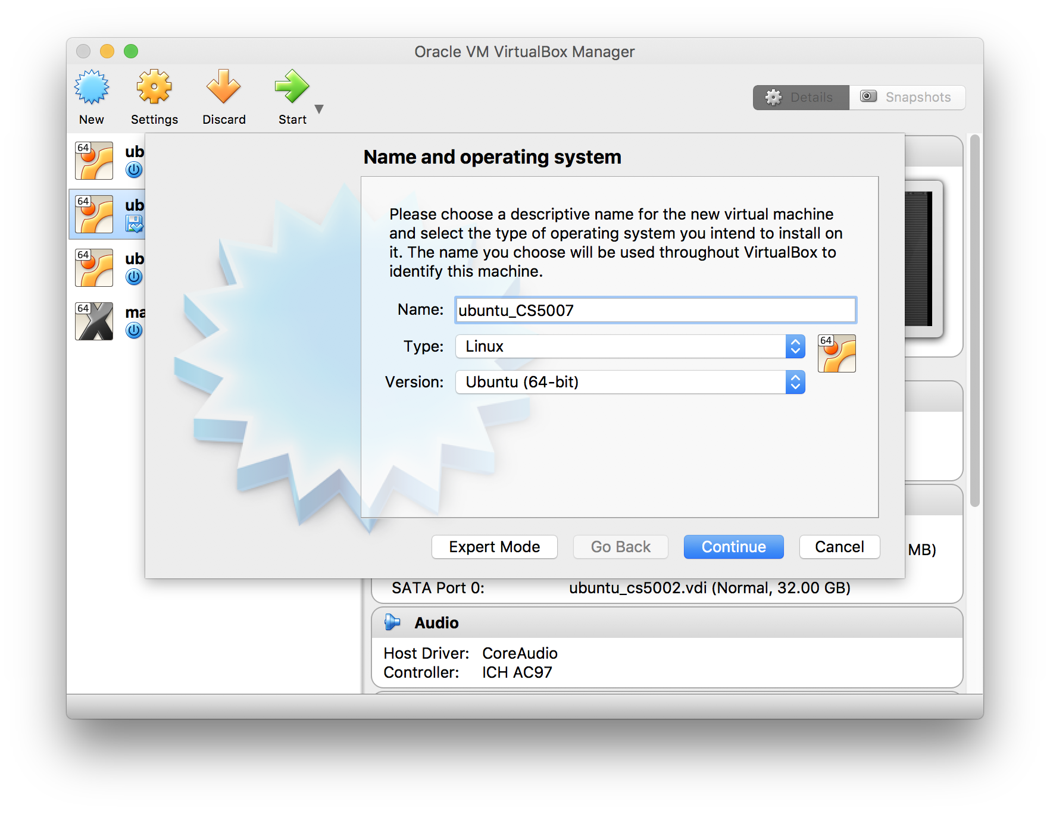Cancel the new VM wizard
This screenshot has width=1050, height=814.
click(839, 547)
